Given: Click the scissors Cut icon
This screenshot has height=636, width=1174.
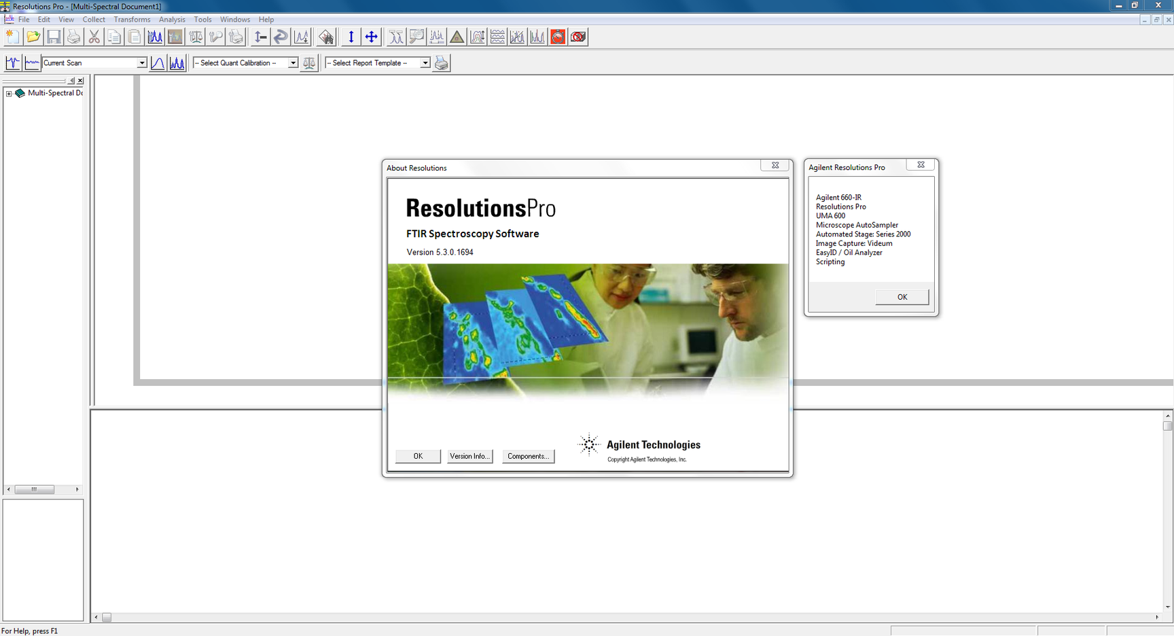Looking at the screenshot, I should point(94,37).
